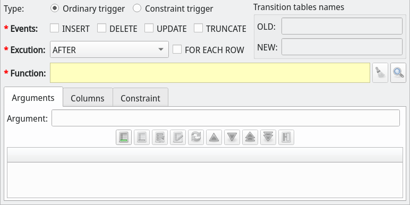The width and height of the screenshot is (410, 205).
Task: Click the refresh arrows icon in arguments toolbar
Action: (196, 137)
